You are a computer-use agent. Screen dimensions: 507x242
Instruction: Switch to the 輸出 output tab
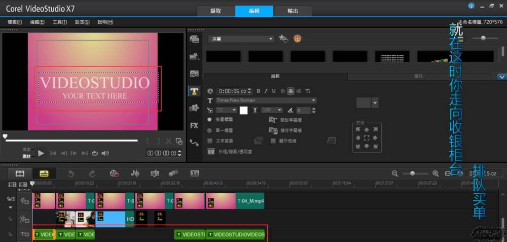(x=293, y=11)
